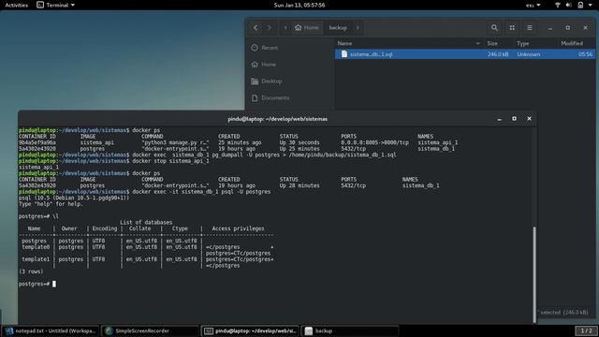Screen dimensions: 599x337
Task: Go back in the file manager
Action: 256,27
